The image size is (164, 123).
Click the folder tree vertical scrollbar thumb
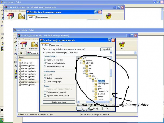tap(111, 73)
